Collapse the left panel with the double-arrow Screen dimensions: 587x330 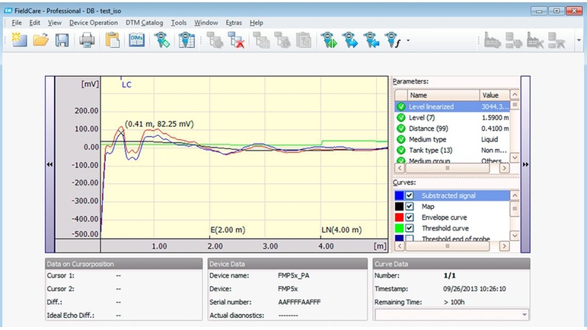click(x=49, y=164)
